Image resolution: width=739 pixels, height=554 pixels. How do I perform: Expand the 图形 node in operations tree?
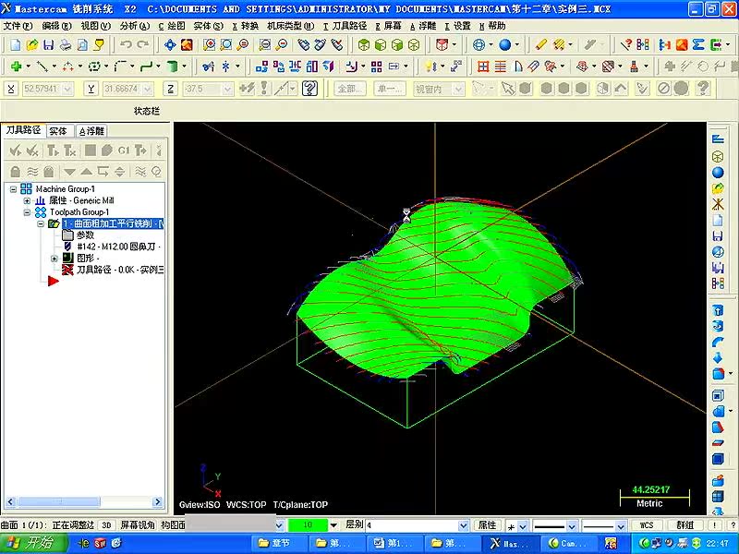pyautogui.click(x=55, y=259)
